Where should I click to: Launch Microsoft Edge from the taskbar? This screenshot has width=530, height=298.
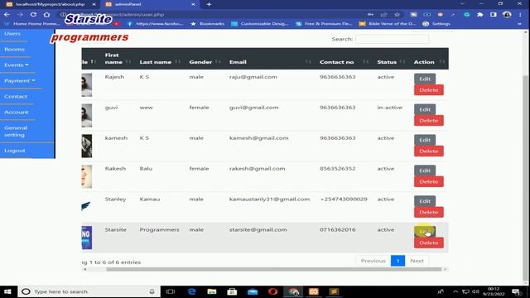(191, 291)
